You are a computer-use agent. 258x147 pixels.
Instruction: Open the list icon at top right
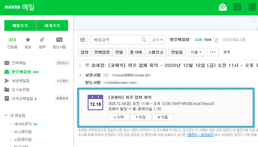tap(252, 7)
